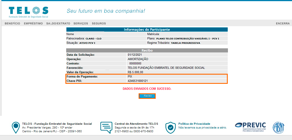Click the chat bubble icon in footer

pos(106,128)
